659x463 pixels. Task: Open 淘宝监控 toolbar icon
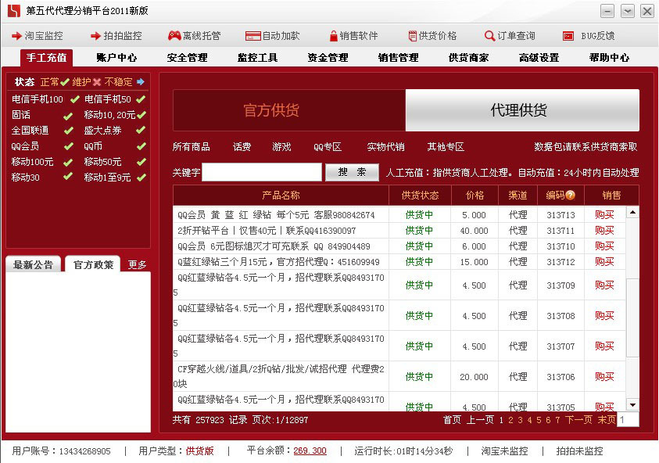click(x=16, y=36)
